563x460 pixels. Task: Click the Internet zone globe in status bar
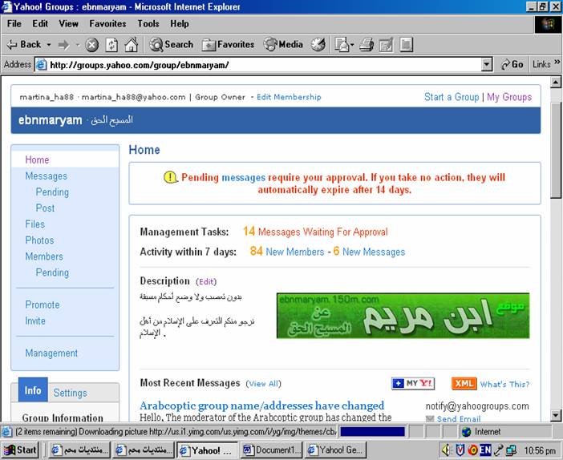[x=467, y=432]
